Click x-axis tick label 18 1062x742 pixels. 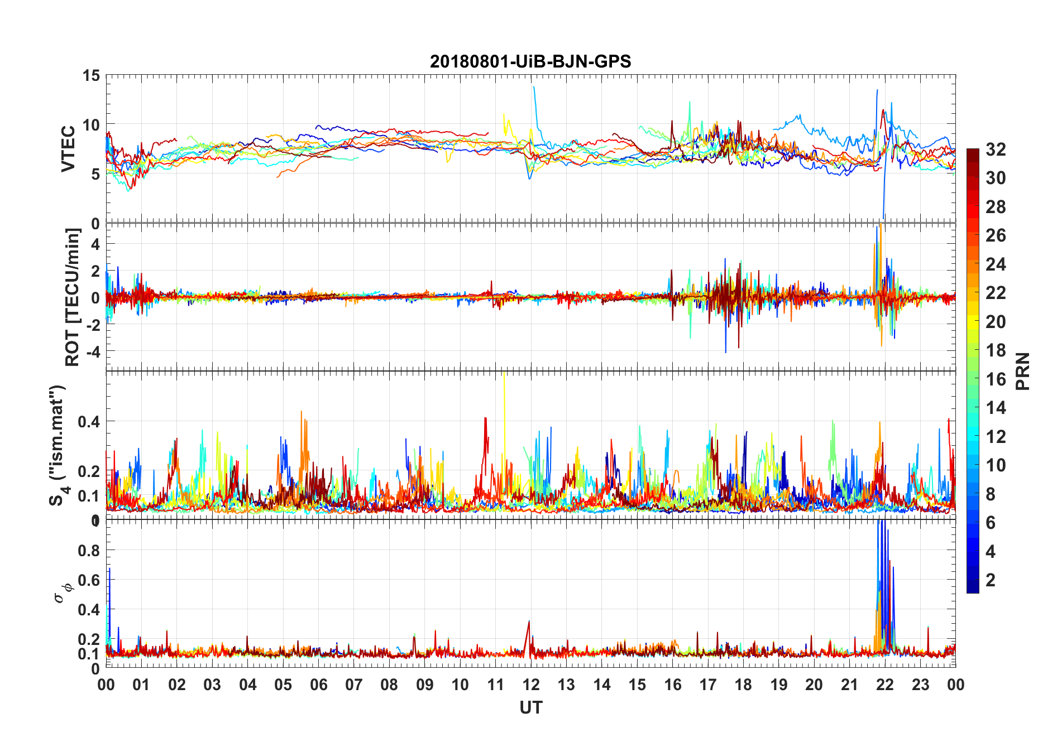coord(743,685)
